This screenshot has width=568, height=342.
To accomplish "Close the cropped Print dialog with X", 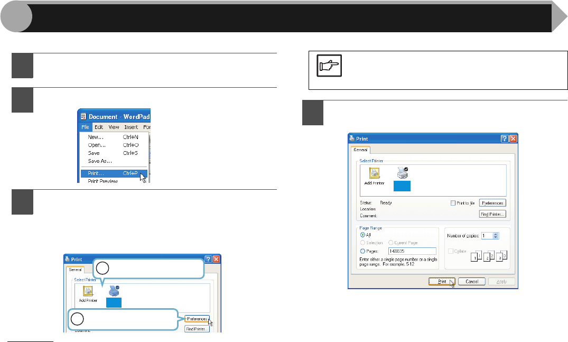I will 216,259.
